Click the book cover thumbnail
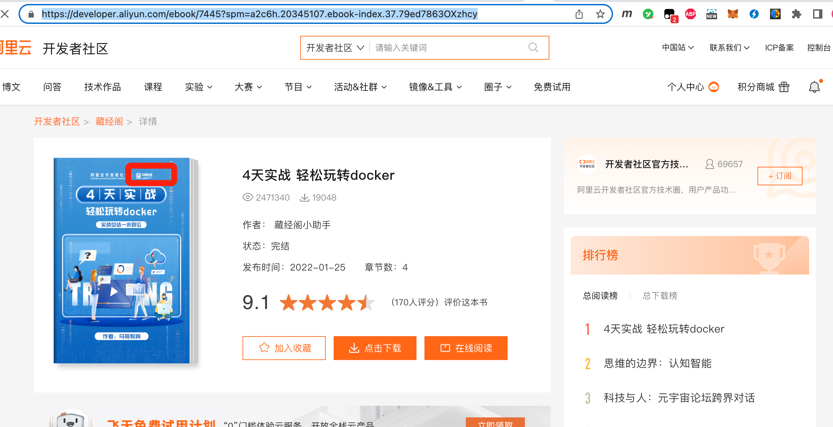The width and height of the screenshot is (833, 427). coord(122,260)
